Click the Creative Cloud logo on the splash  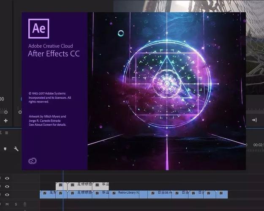pos(33,161)
